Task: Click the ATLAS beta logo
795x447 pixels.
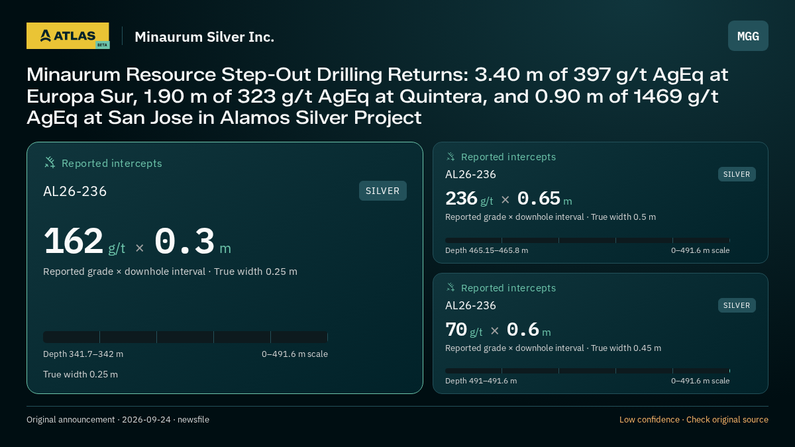Action: click(68, 36)
